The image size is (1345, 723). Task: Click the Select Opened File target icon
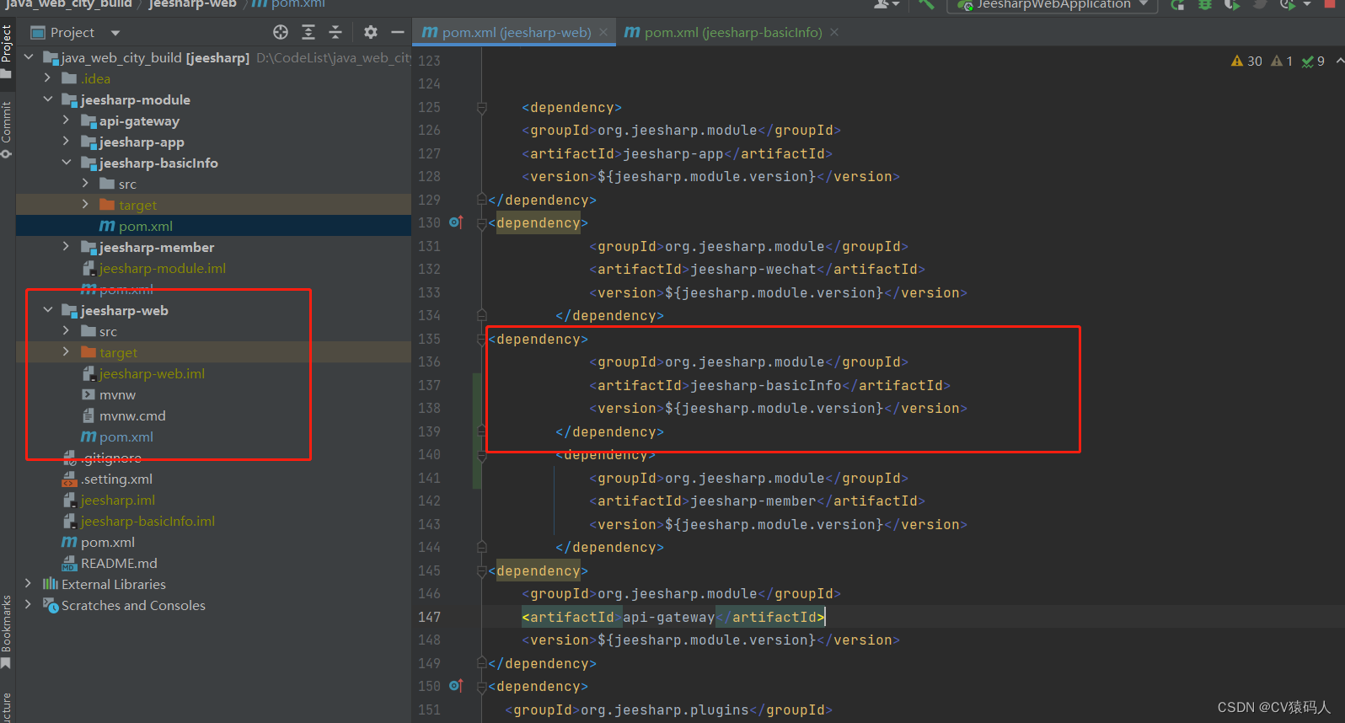(x=281, y=32)
